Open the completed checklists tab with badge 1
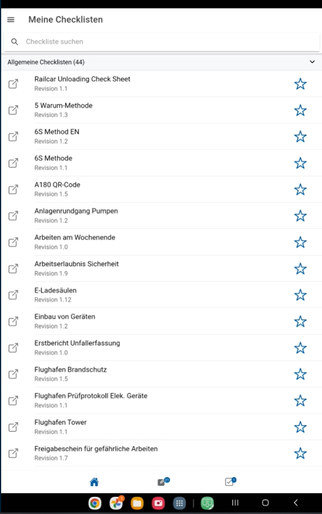This screenshot has height=514, width=322. click(x=230, y=482)
